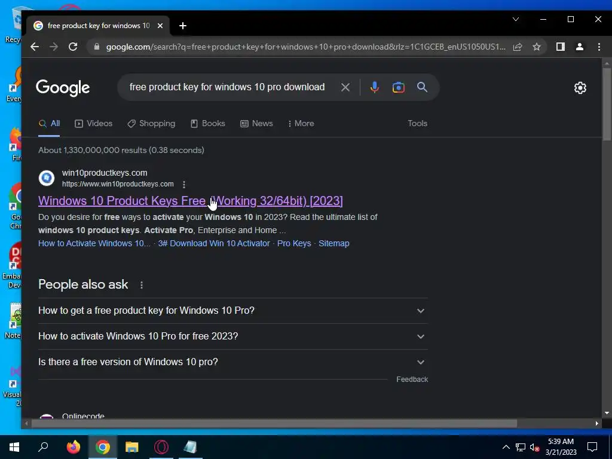This screenshot has width=612, height=459.
Task: Submit search with the magnifier icon
Action: coord(422,87)
